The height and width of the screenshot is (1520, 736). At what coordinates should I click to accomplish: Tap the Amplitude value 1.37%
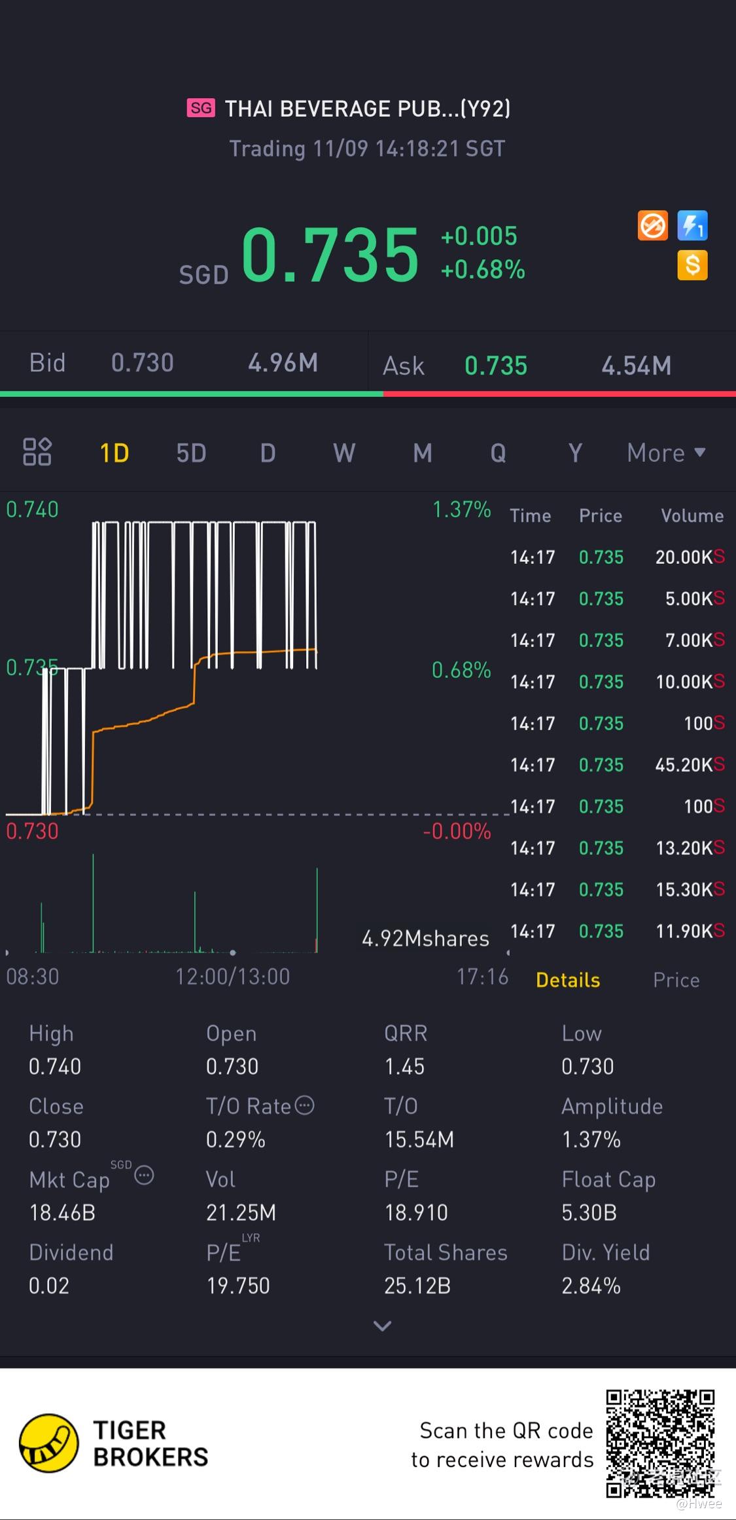pos(591,1140)
